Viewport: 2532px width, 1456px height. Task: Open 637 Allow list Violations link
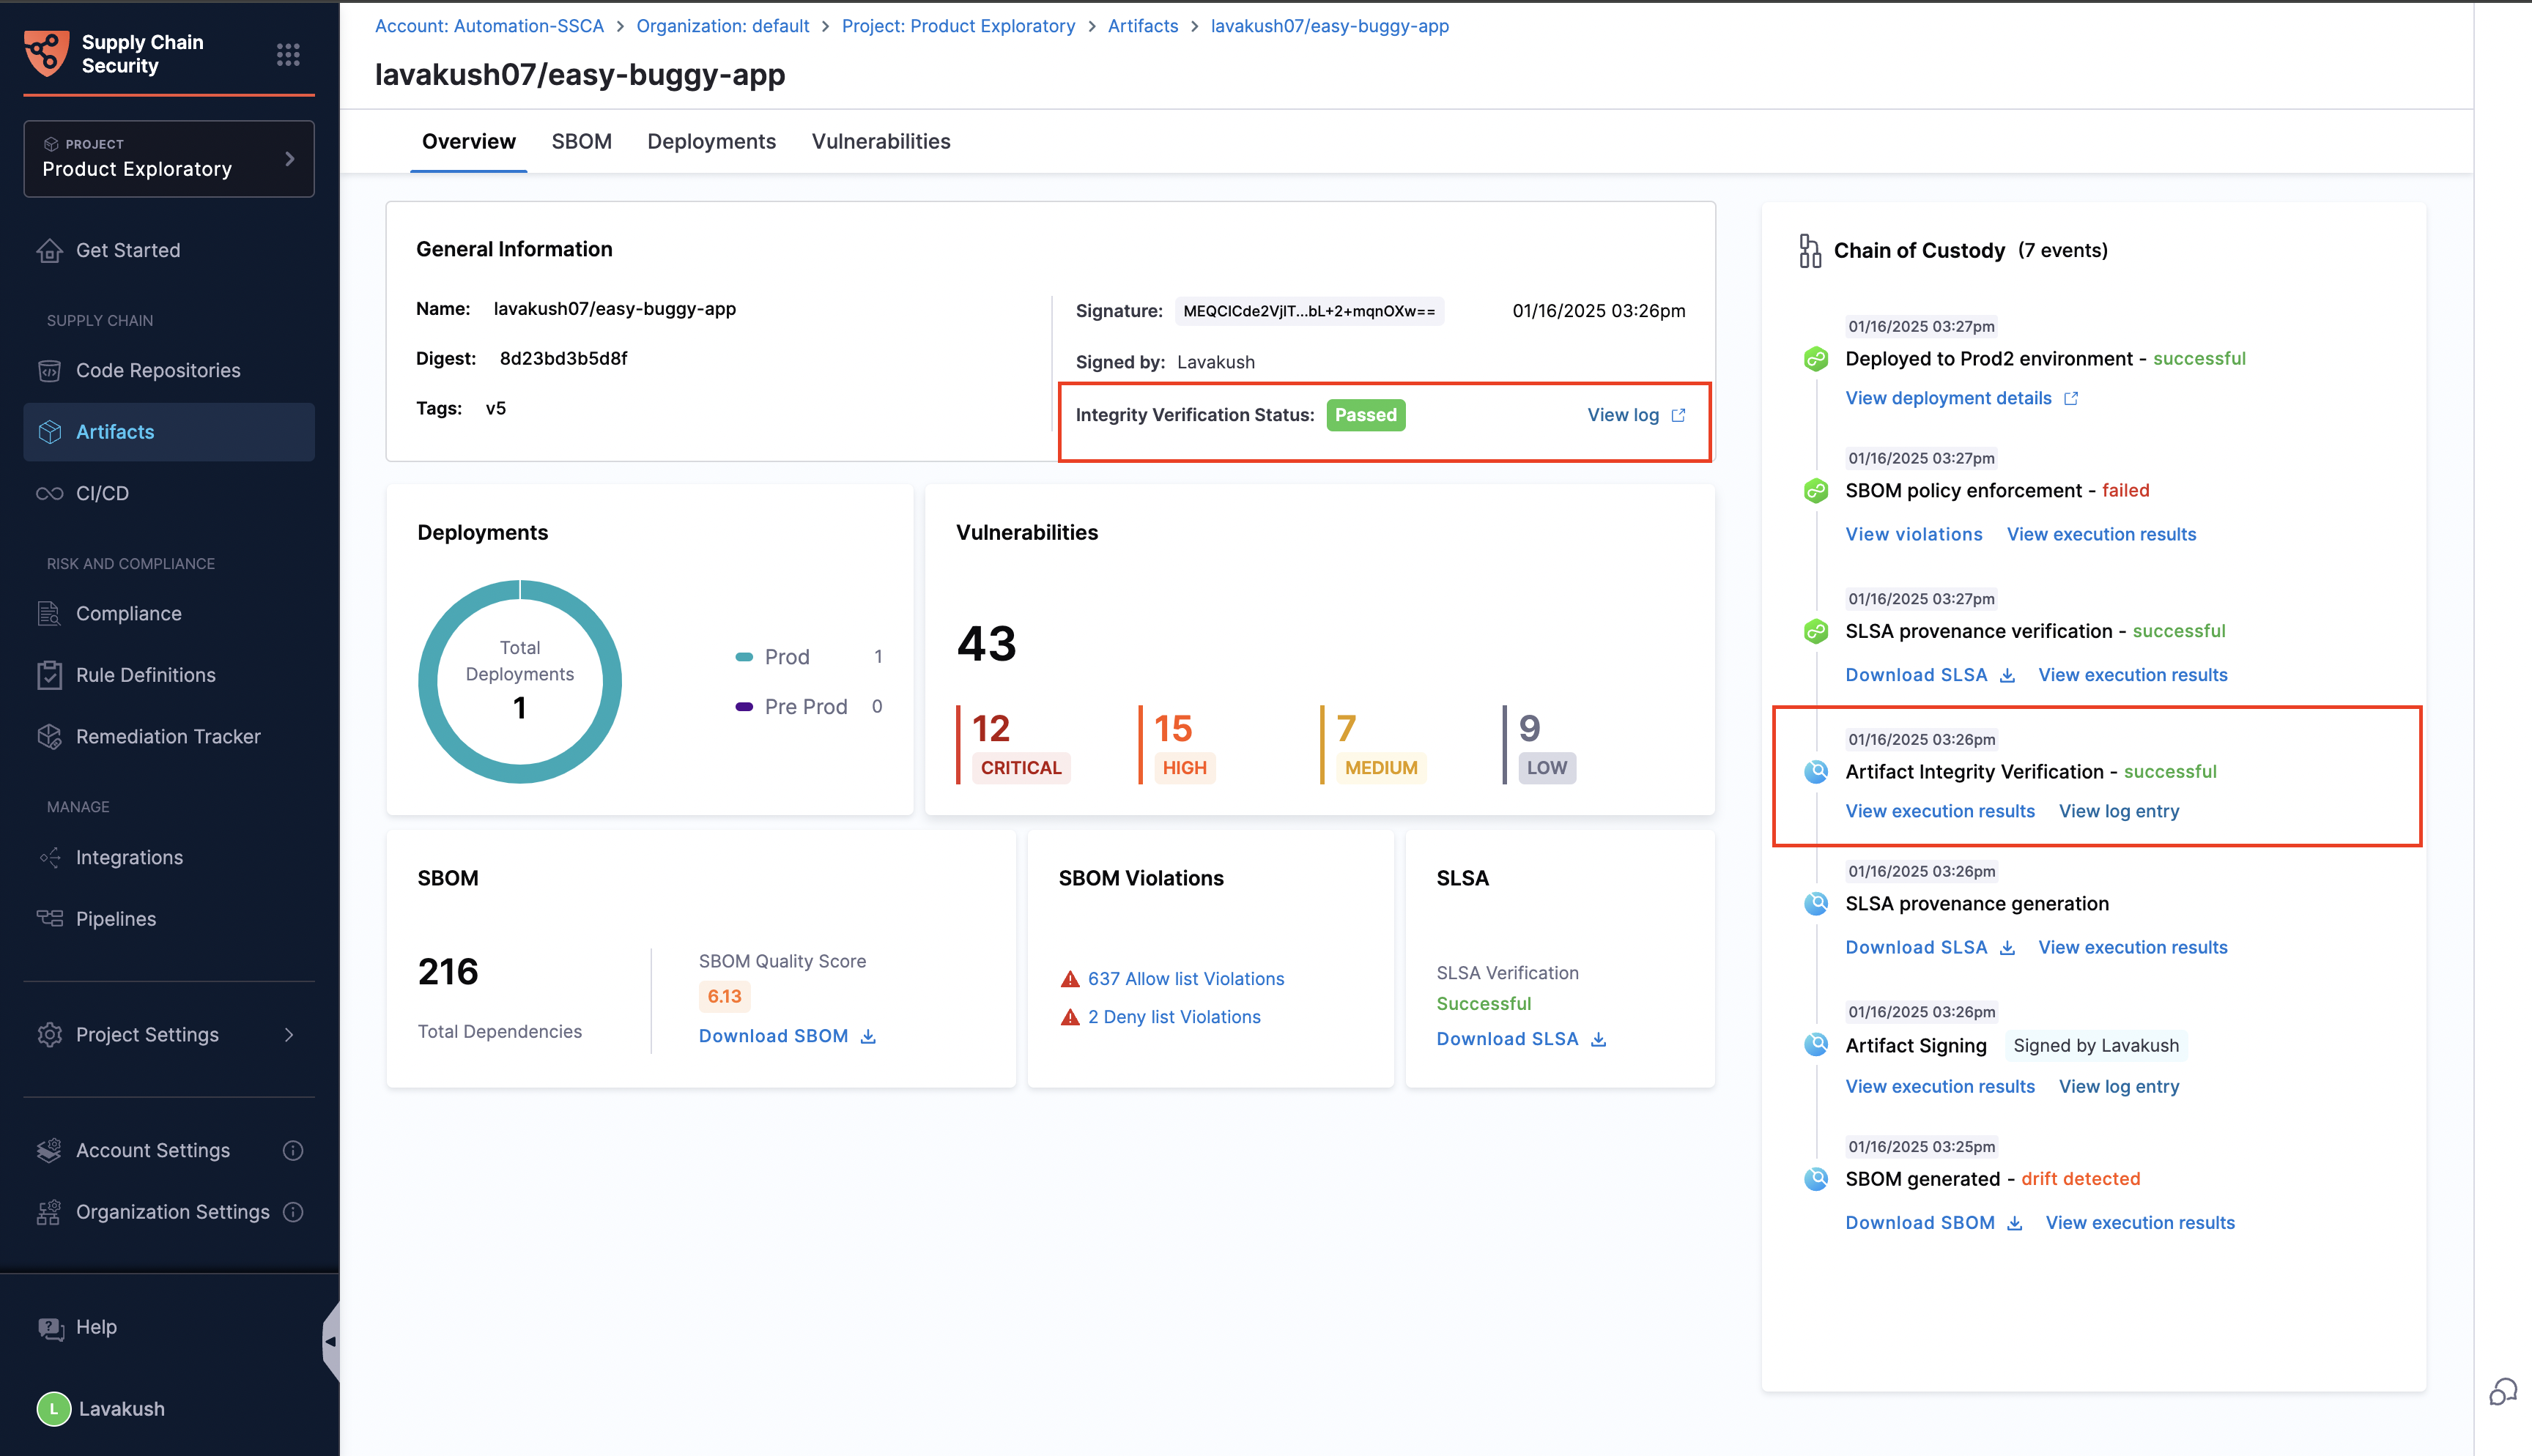(x=1185, y=979)
